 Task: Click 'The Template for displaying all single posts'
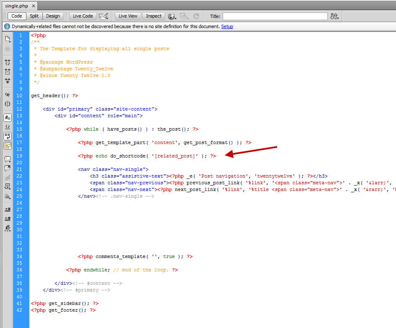click(104, 49)
